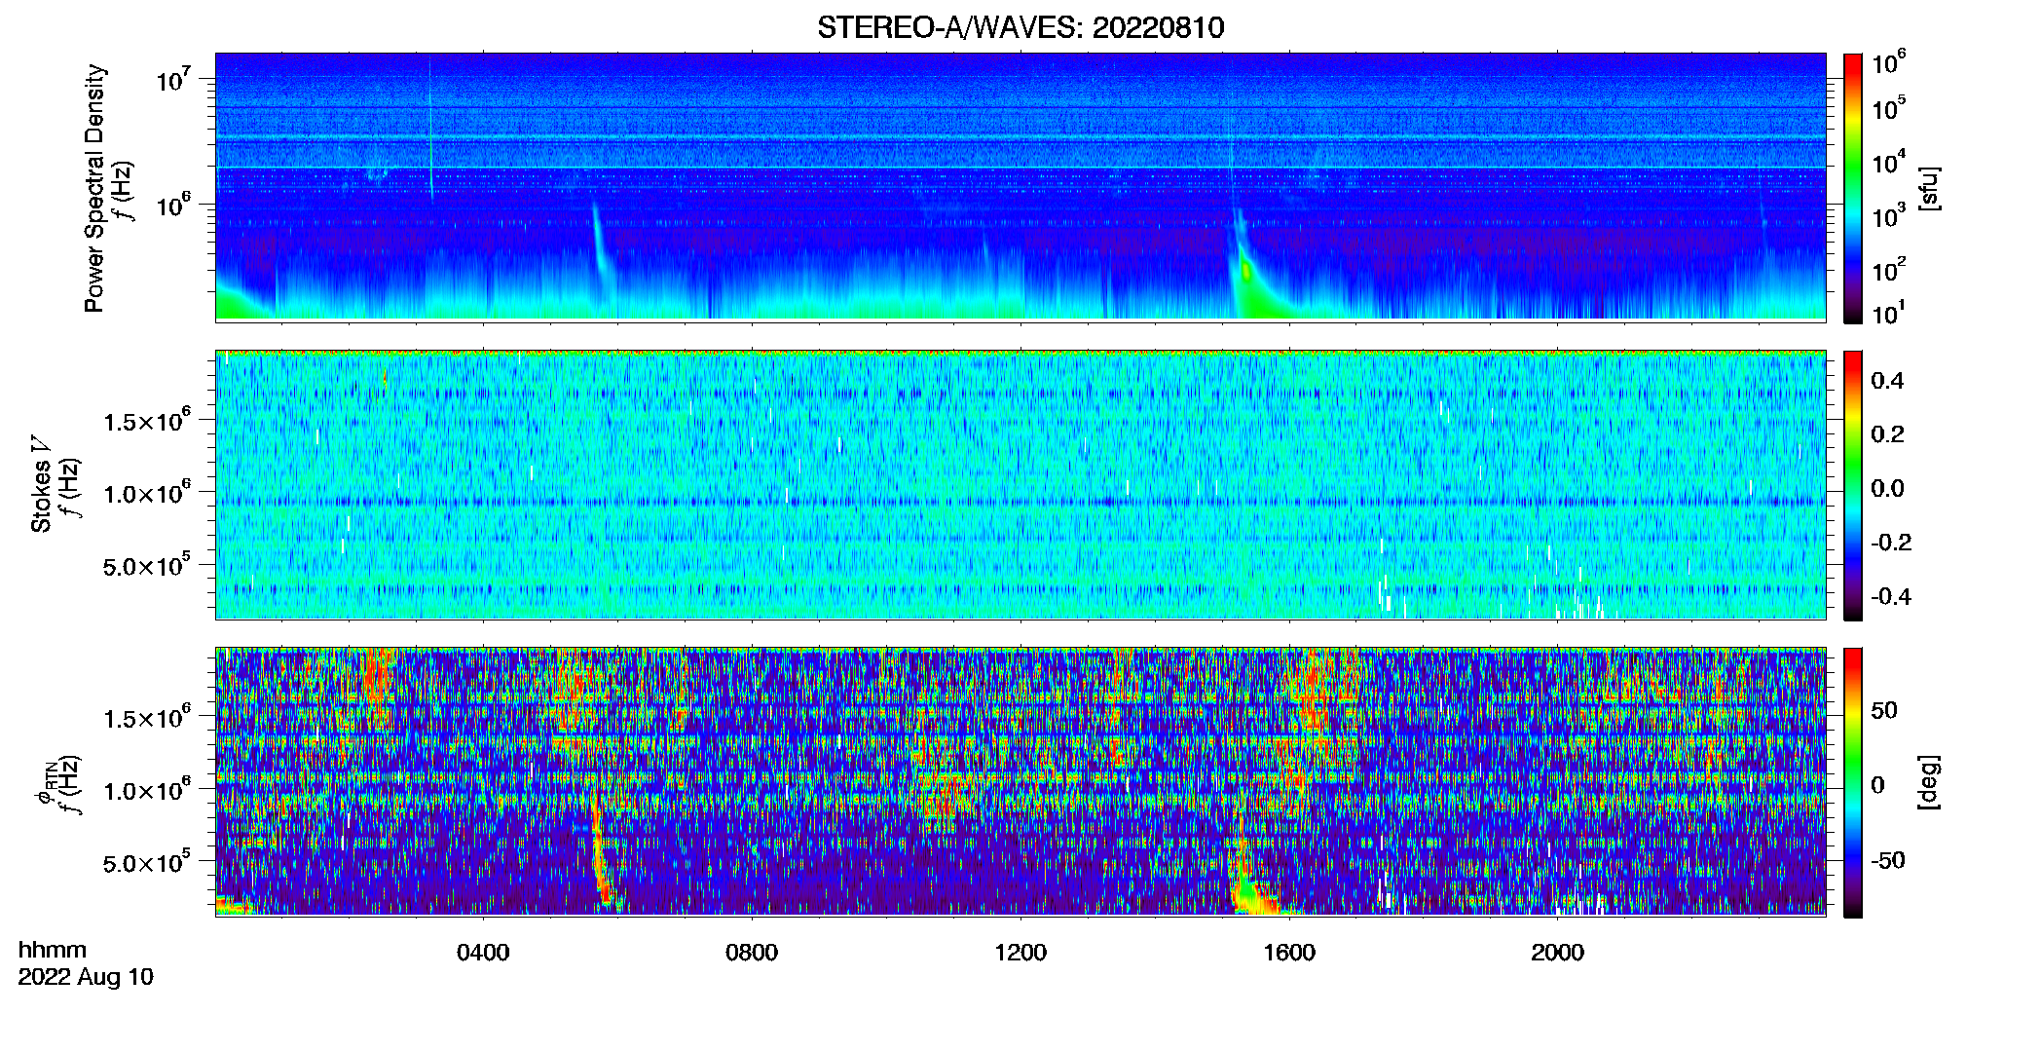
Task: Click the Stokes V colorbar
Action: tap(1853, 485)
